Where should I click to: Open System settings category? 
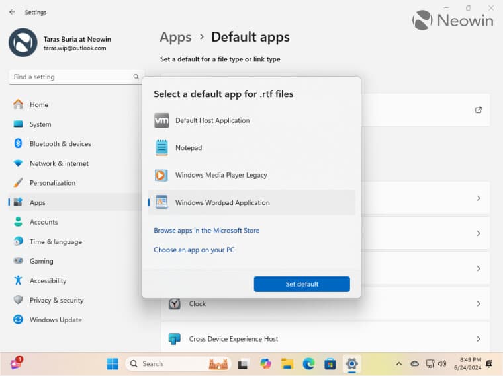[x=75, y=124]
